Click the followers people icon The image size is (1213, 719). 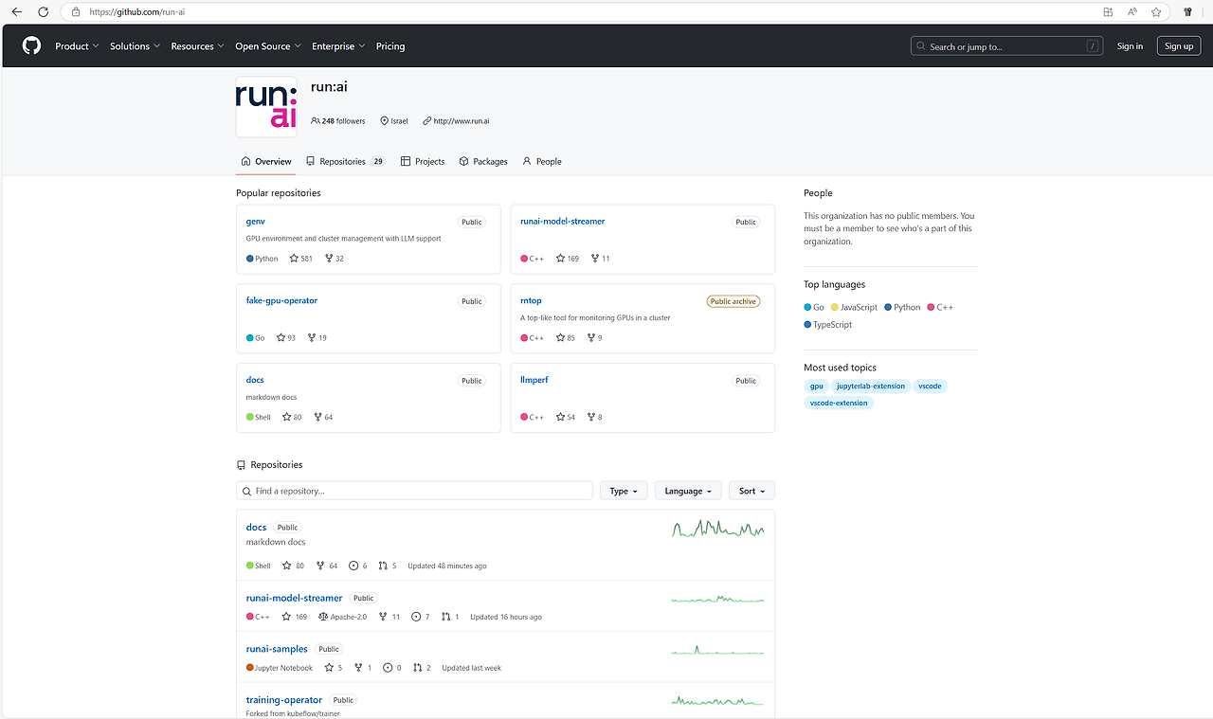coord(316,121)
